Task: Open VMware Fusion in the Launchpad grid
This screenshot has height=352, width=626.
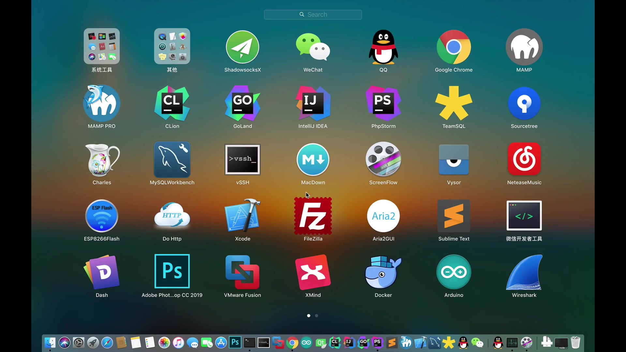Action: 243,272
